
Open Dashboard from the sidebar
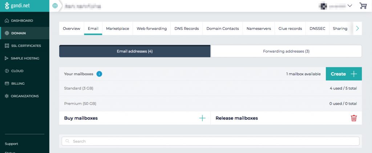tap(22, 21)
